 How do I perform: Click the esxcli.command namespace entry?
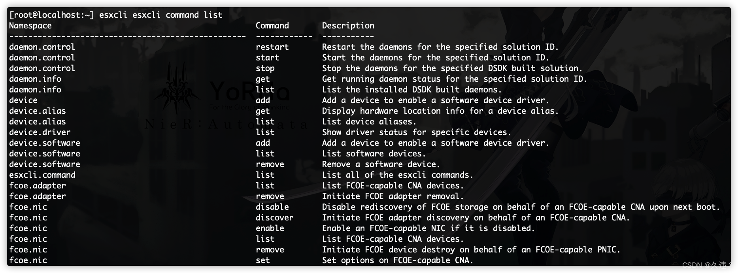[42, 175]
